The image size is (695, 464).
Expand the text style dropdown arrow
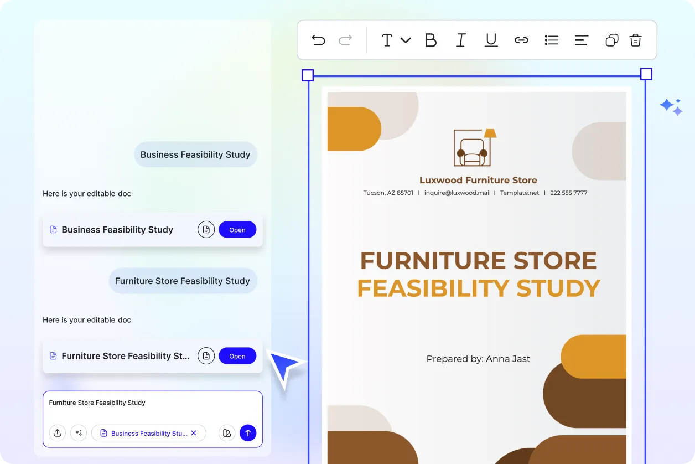pos(406,40)
